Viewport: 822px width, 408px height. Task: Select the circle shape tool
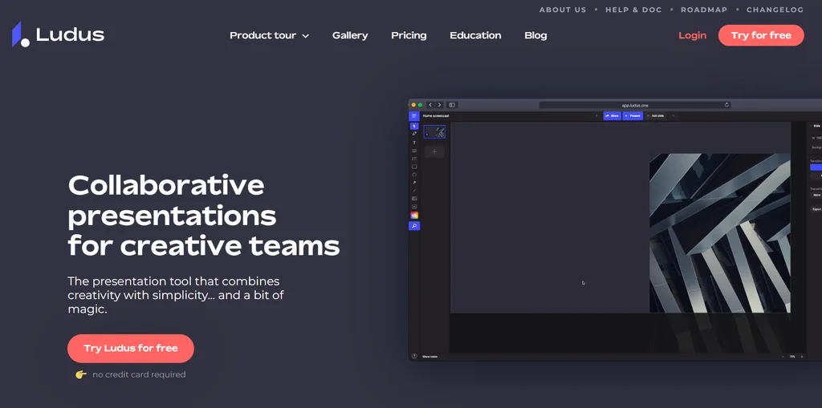(x=414, y=174)
